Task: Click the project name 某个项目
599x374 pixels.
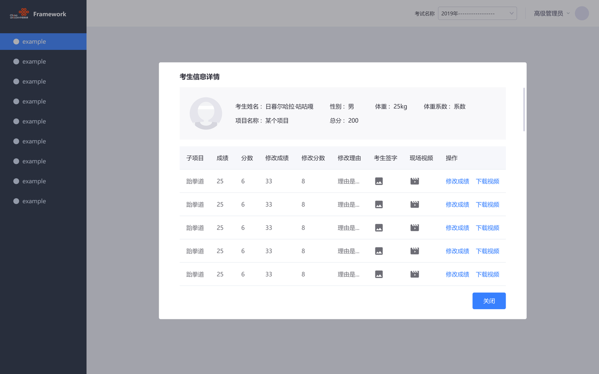Action: tap(277, 120)
